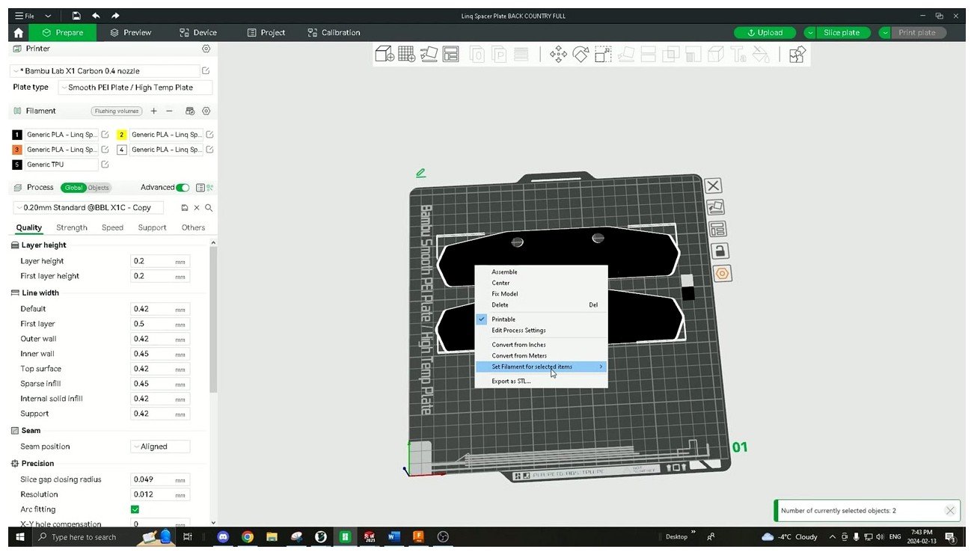Toggle the Printable checkmark in context menu
The height and width of the screenshot is (555, 974).
(483, 319)
